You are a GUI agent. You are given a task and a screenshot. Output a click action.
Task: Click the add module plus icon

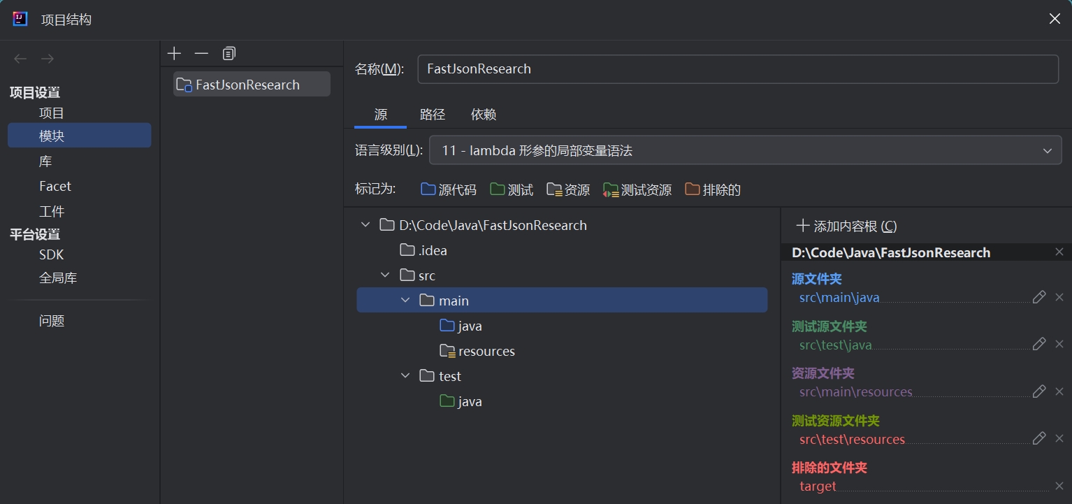175,54
